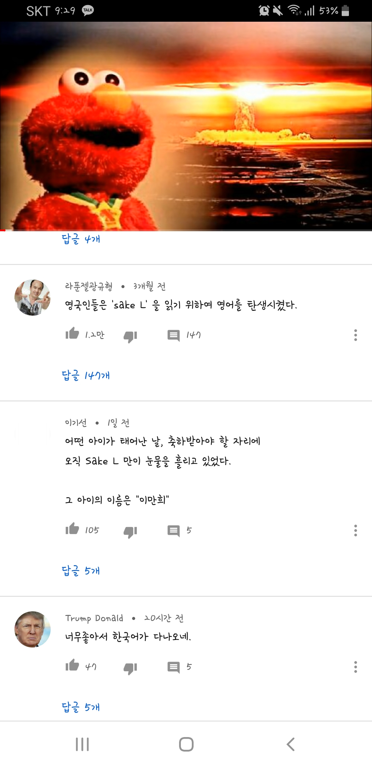Open more options for Trump Donald comment
Screen dimensions: 372x765
pyautogui.click(x=355, y=667)
